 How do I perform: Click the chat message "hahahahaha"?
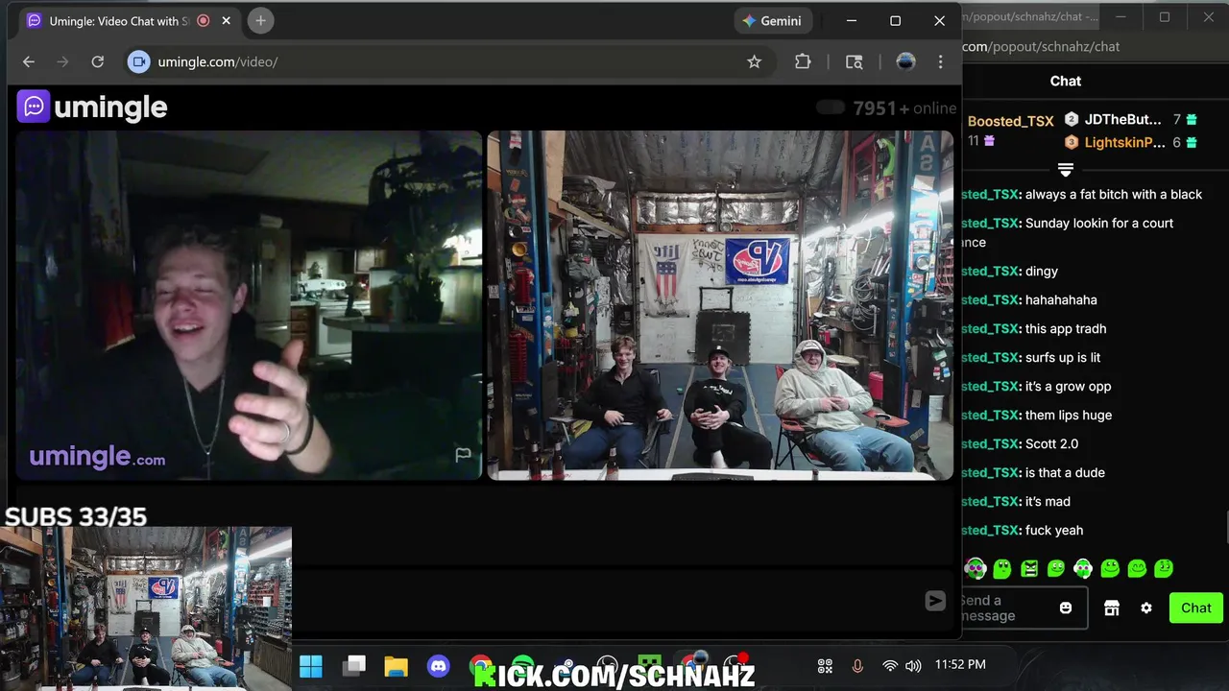(1061, 299)
